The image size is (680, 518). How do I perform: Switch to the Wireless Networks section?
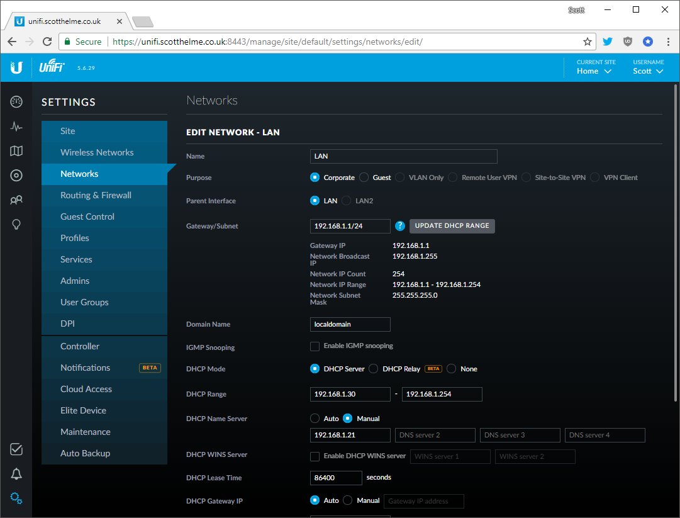tap(96, 152)
